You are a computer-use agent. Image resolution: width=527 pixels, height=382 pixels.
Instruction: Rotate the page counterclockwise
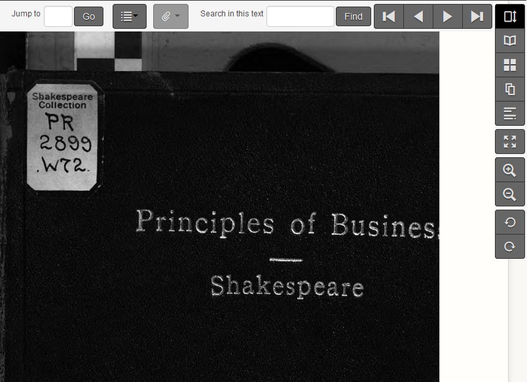point(510,222)
